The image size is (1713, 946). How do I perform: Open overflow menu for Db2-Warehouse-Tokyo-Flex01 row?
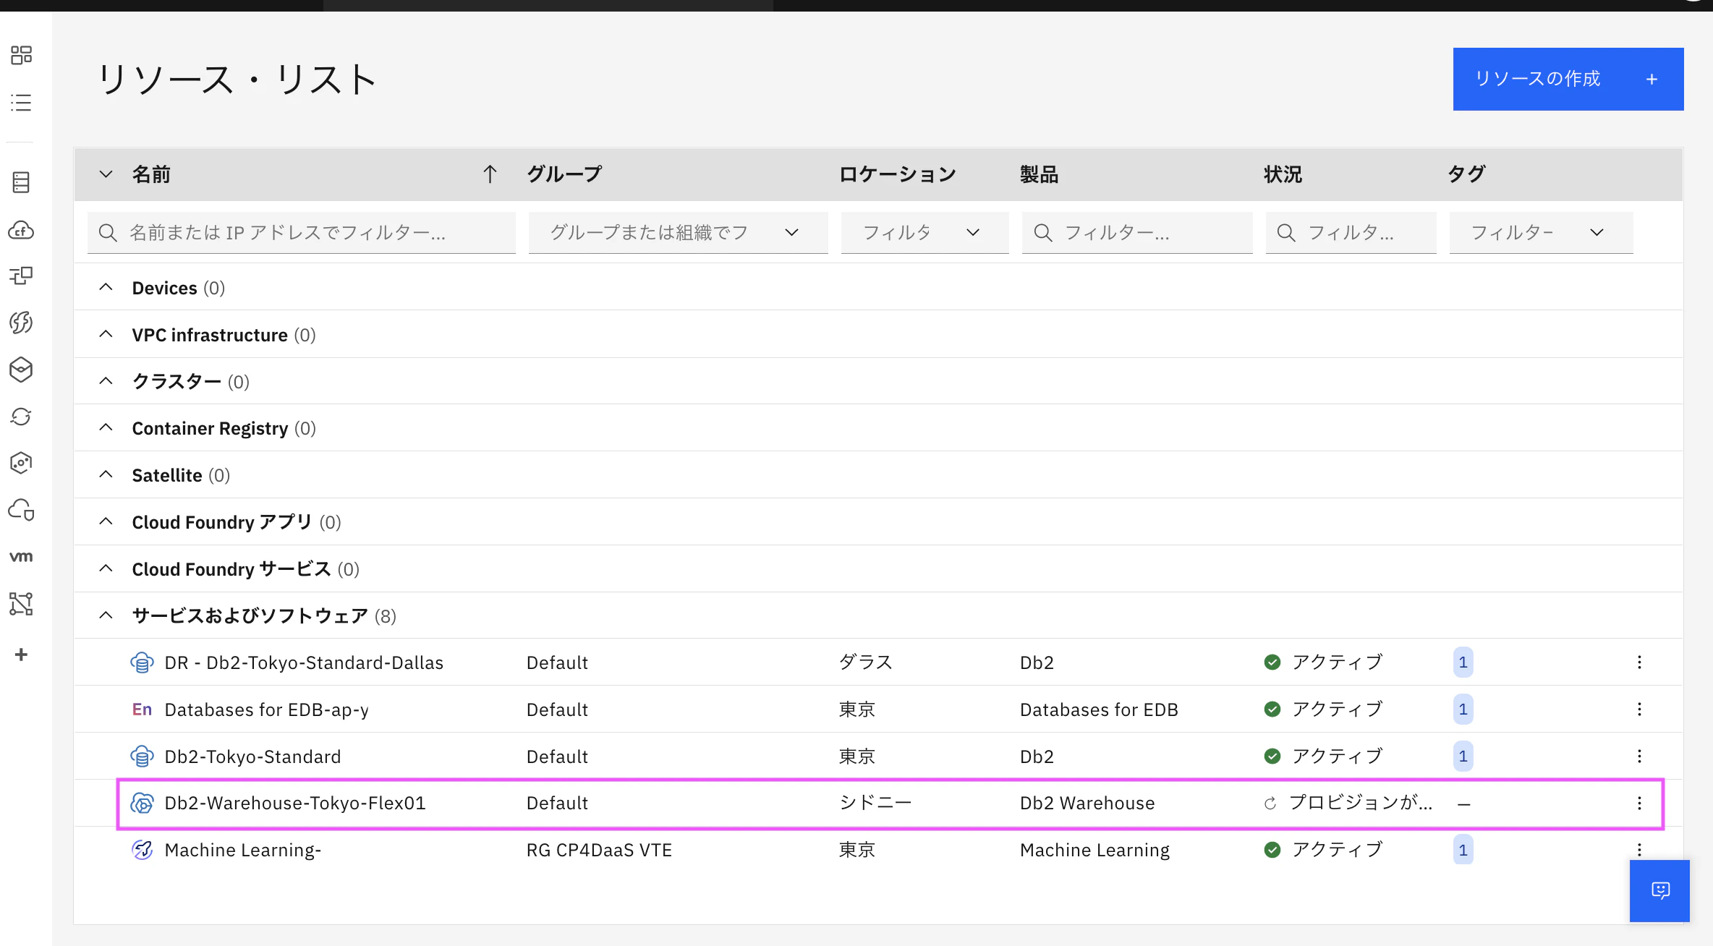pyautogui.click(x=1639, y=803)
